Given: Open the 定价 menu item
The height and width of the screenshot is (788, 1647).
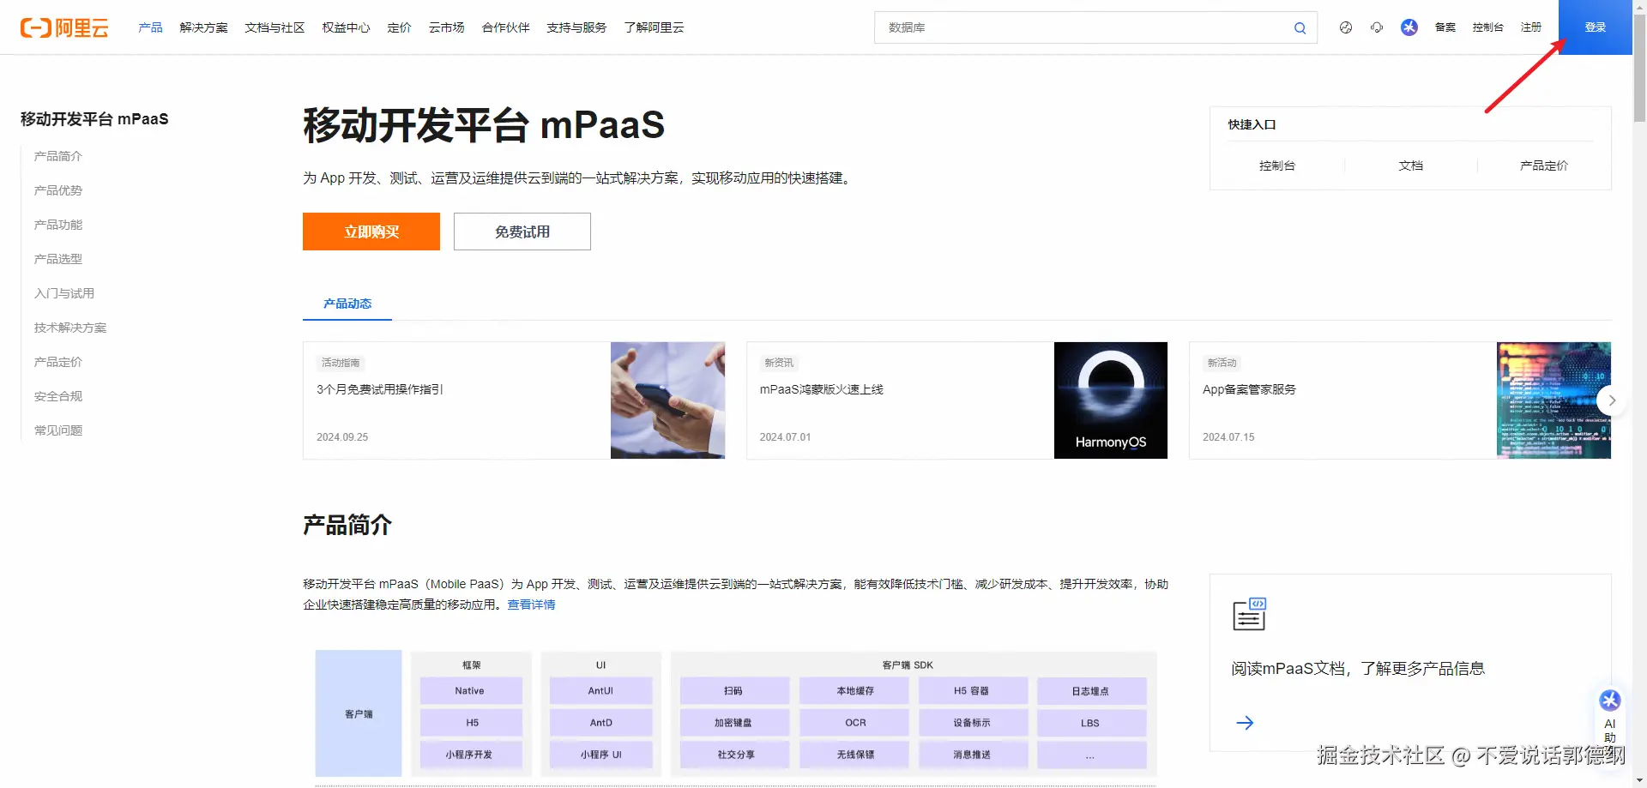Looking at the screenshot, I should click(x=399, y=27).
